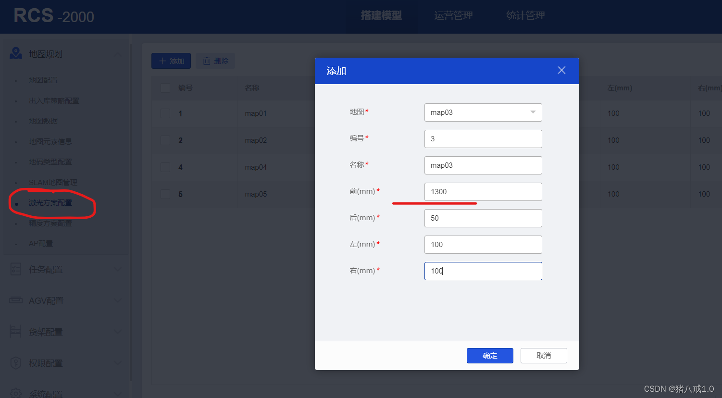Focus the 编号 field containing 3

pos(483,139)
